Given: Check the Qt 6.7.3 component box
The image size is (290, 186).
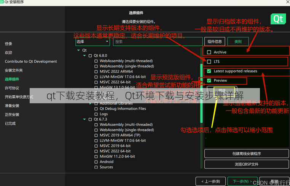Looking at the screenshot, I should pos(90,120).
